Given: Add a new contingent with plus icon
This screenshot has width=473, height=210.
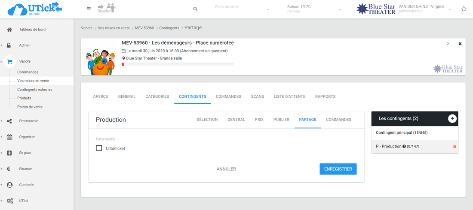Looking at the screenshot, I should point(452,119).
